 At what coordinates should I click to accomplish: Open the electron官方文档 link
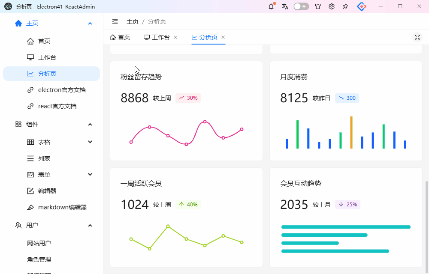click(51, 90)
